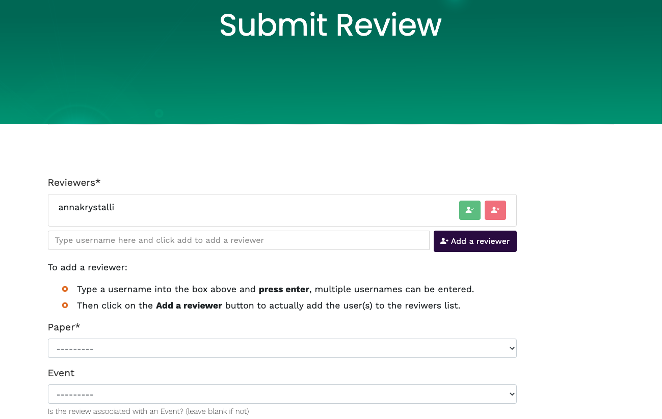This screenshot has height=419, width=662.
Task: Click bold "Add a reviewer" text in instructions
Action: (x=189, y=305)
